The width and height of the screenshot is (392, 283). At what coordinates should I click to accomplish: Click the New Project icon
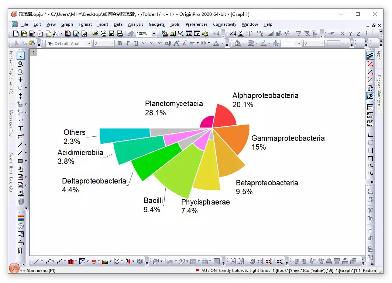[x=16, y=34]
